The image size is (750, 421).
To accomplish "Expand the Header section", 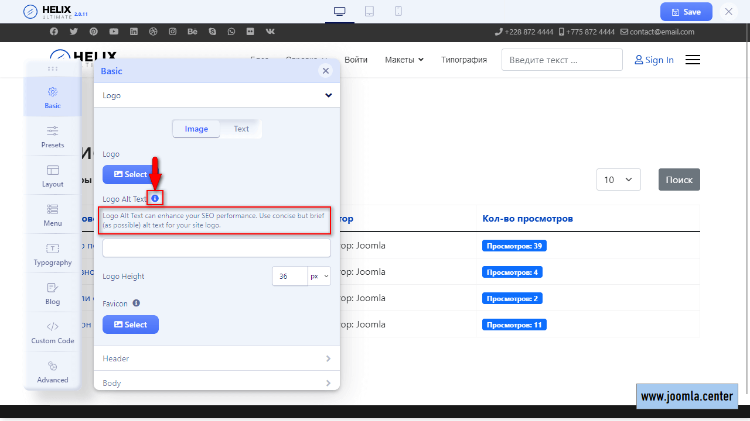I will 217,358.
